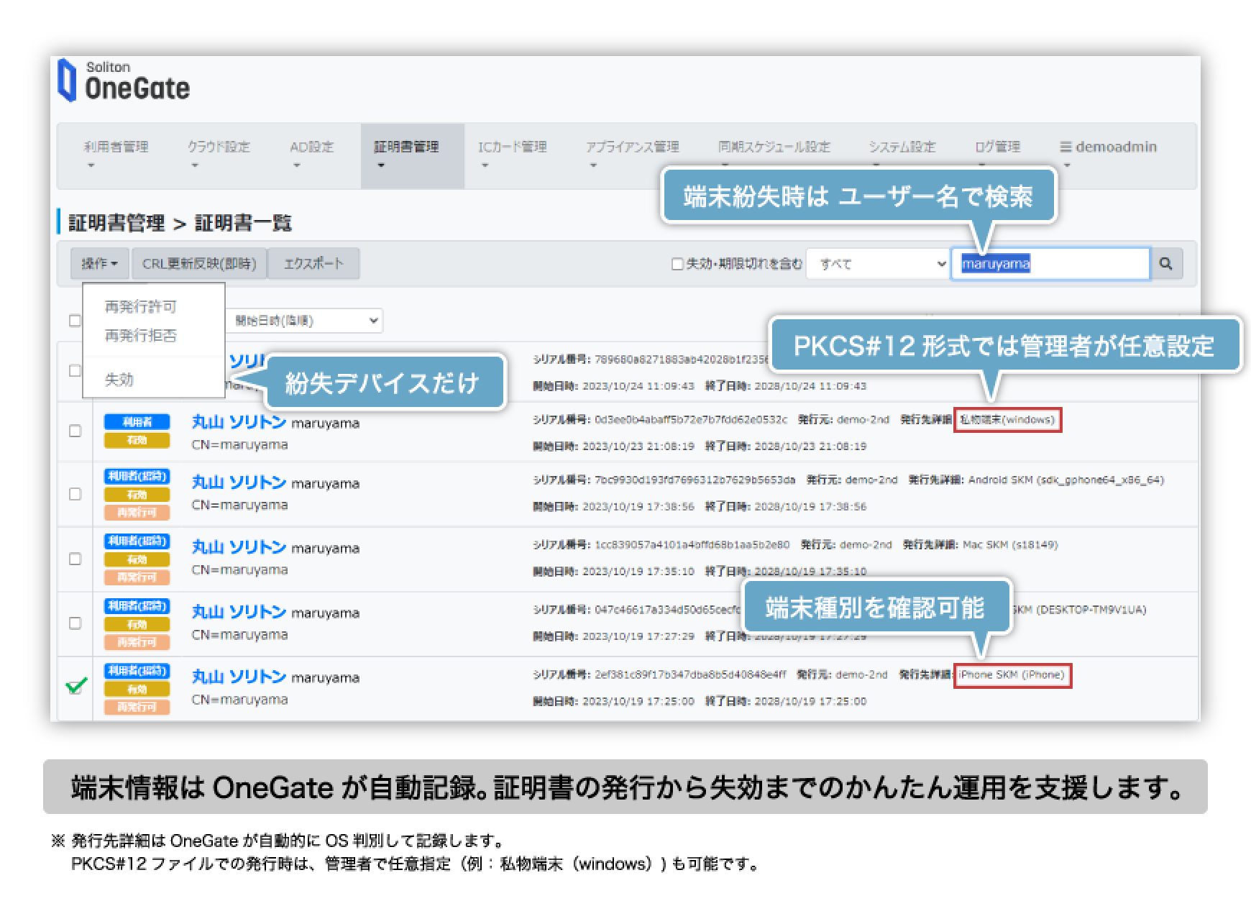This screenshot has height=906, width=1251.
Task: Open the demoadmin hamburger menu
Action: pos(1107,147)
